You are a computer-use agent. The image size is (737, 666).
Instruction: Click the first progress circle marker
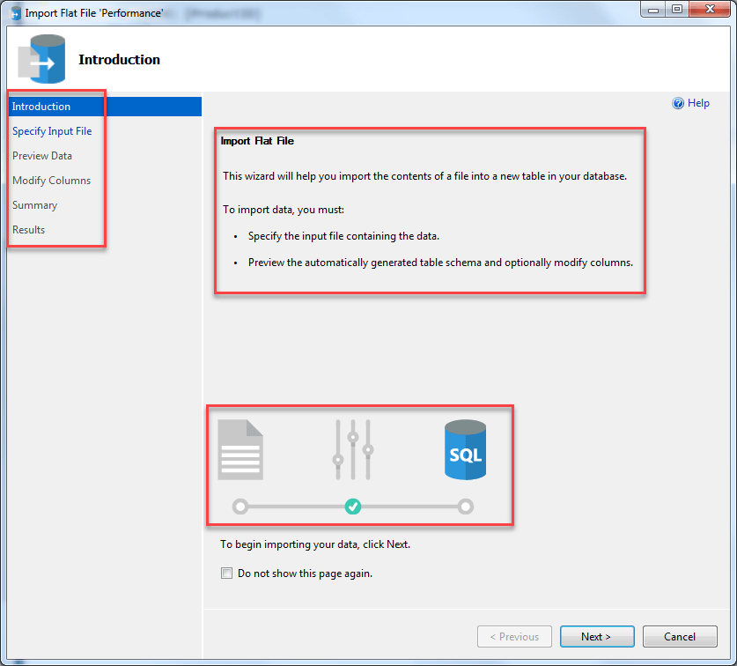click(240, 507)
